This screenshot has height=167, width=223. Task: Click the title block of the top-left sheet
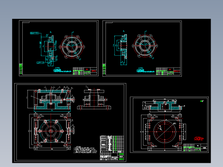pos(85,71)
